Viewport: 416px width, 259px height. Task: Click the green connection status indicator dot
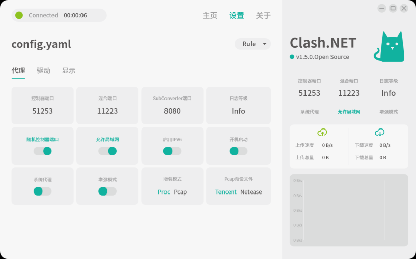pos(19,15)
